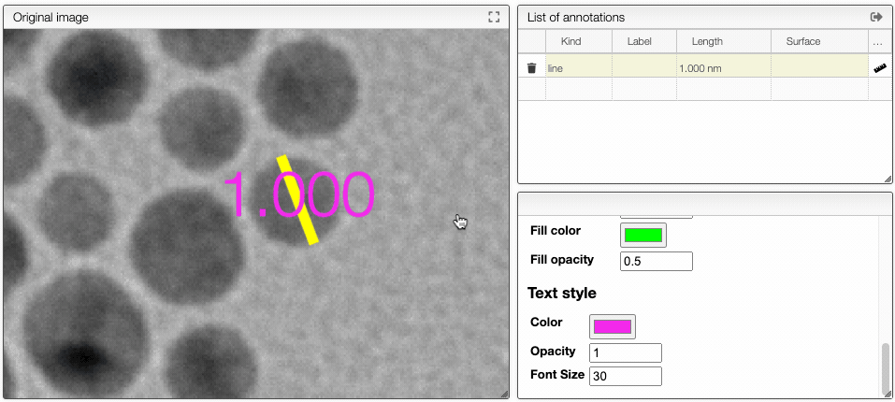Click the empty Label cell of line row
The width and height of the screenshot is (895, 402).
point(644,68)
